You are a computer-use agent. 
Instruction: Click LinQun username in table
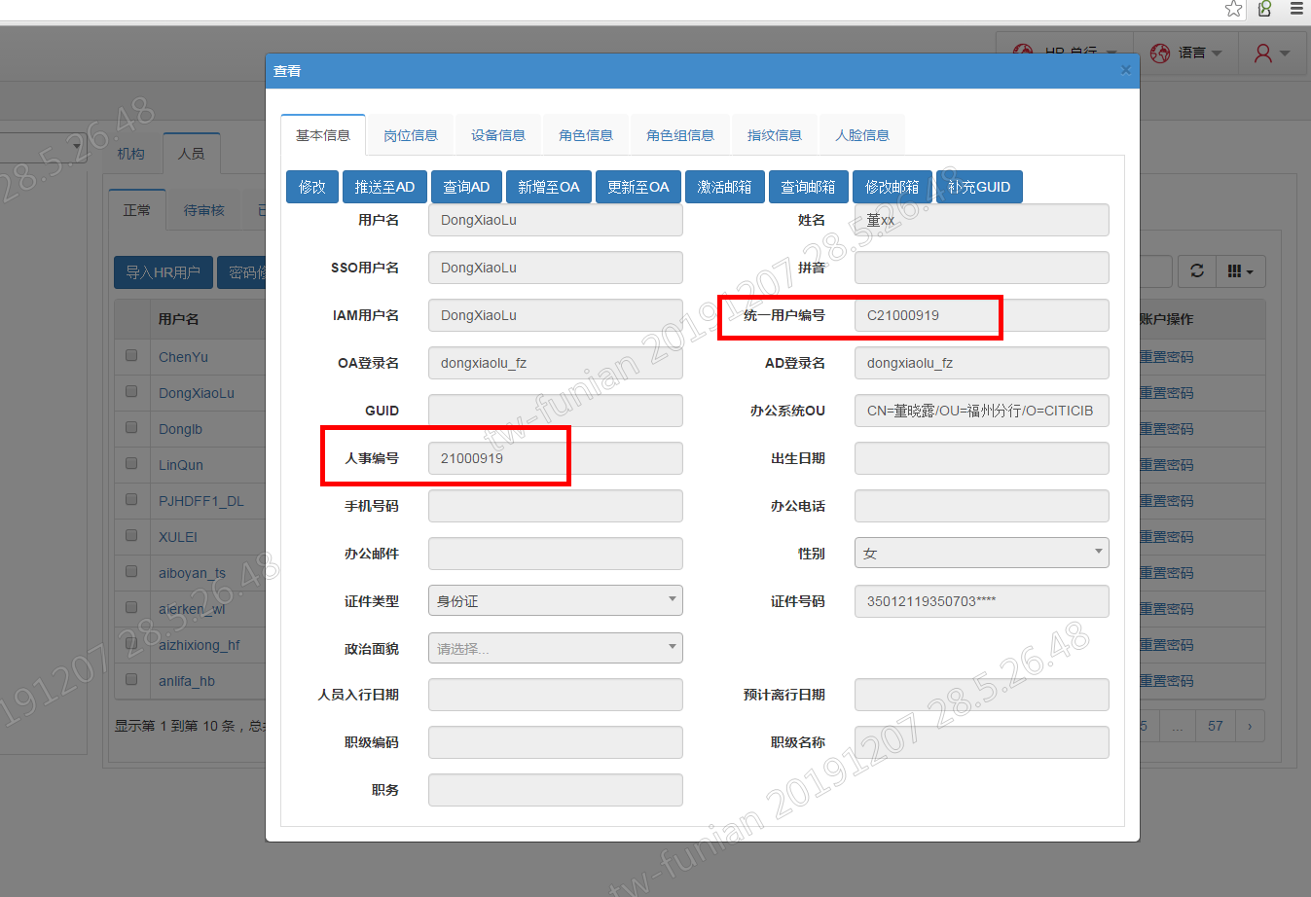[181, 465]
